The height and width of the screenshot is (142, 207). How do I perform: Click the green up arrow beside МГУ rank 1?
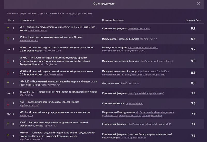[8, 28]
